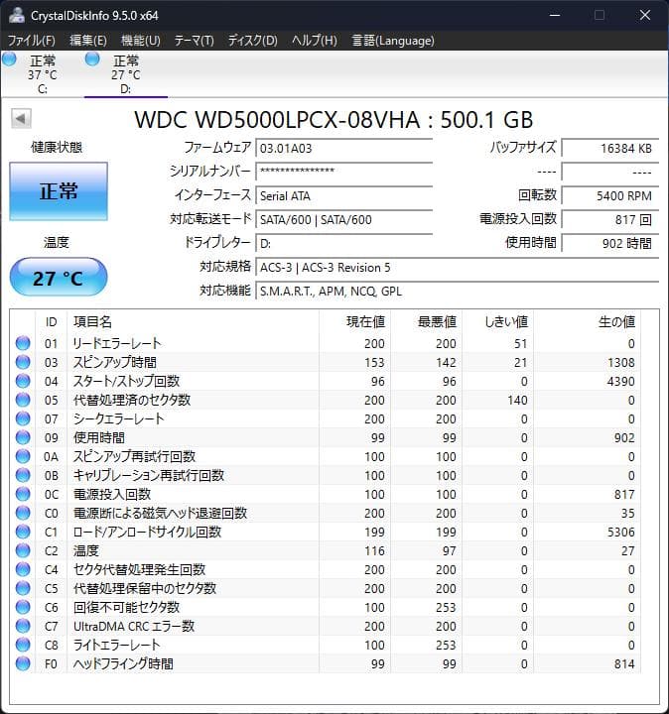Screen dimensions: 669x714
Task: Click raw value 1308 in row 03
Action: 620,362
